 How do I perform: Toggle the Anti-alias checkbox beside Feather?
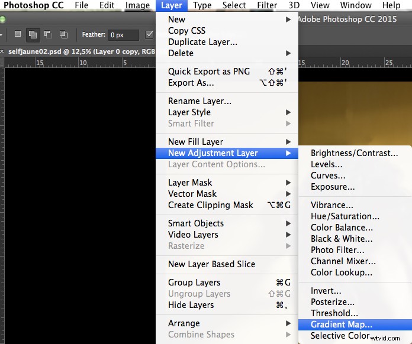pyautogui.click(x=149, y=35)
